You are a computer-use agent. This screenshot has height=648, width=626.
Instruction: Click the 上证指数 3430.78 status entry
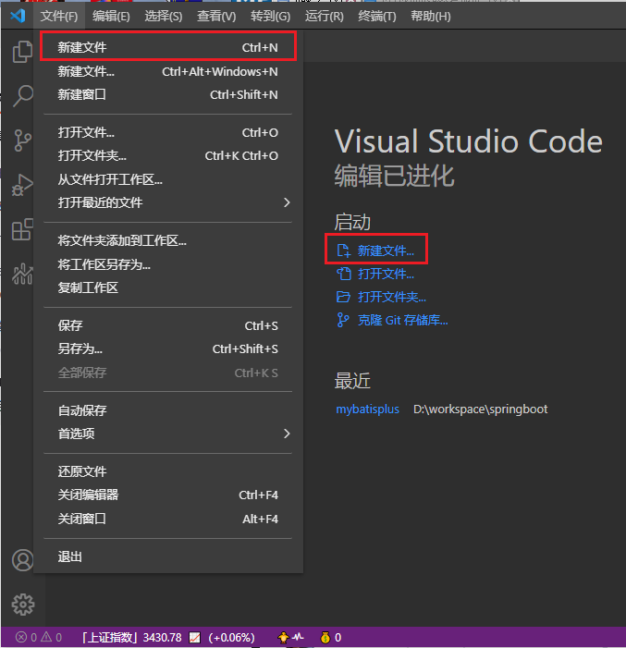coord(131,638)
